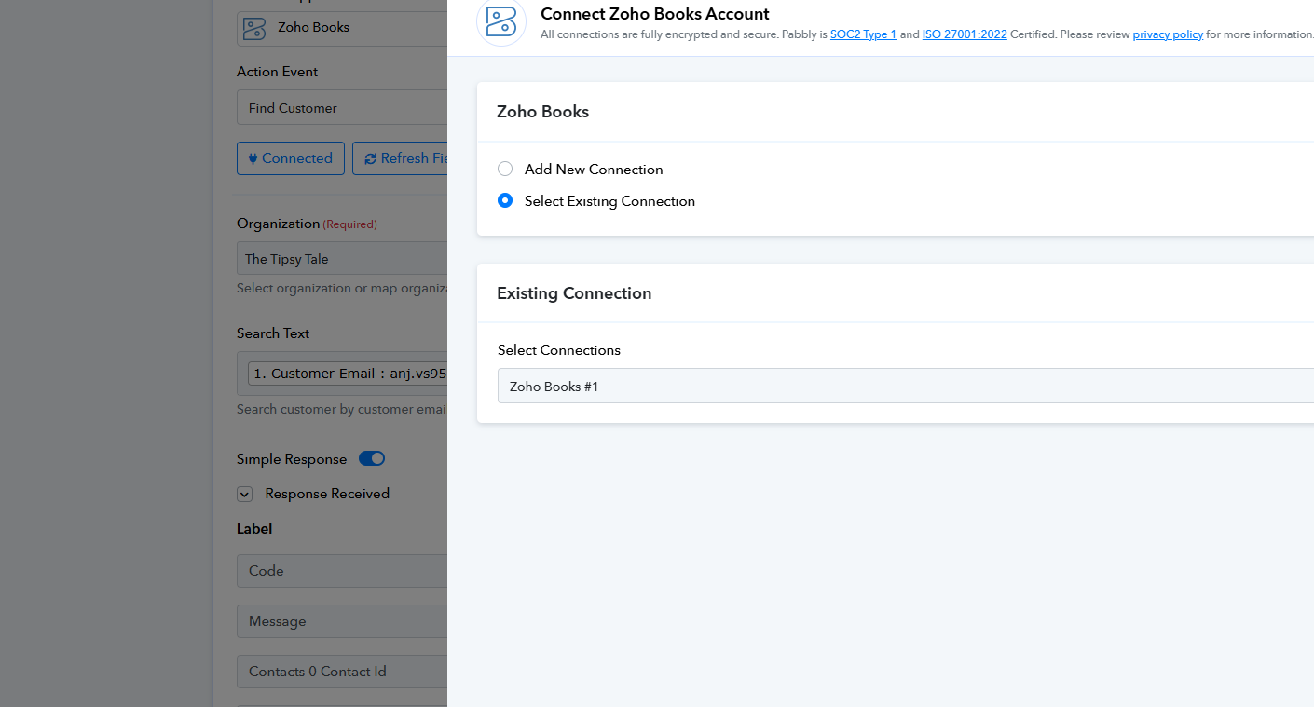The height and width of the screenshot is (707, 1314).
Task: Click the Simple Response label text
Action: tap(292, 459)
